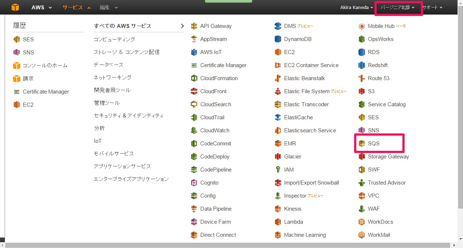Click the Mobile Hub icon

point(362,26)
